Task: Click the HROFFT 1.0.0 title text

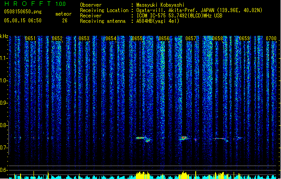Action: click(x=35, y=4)
